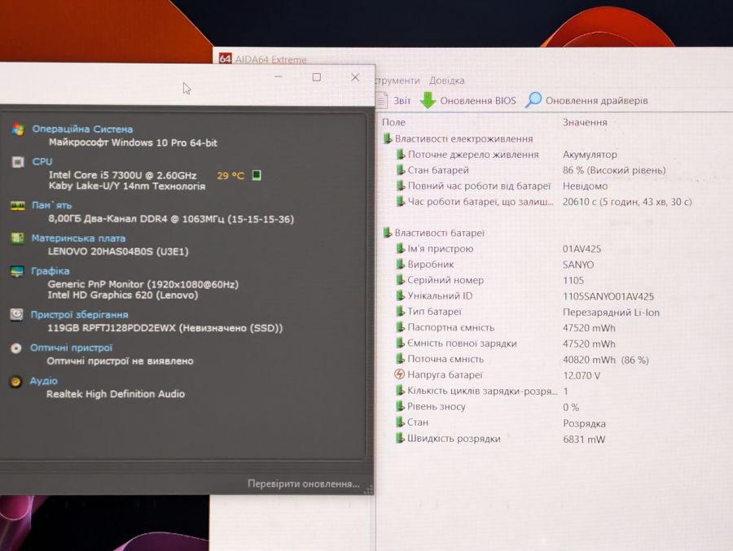Click the Поле column header
The height and width of the screenshot is (551, 733).
[393, 122]
